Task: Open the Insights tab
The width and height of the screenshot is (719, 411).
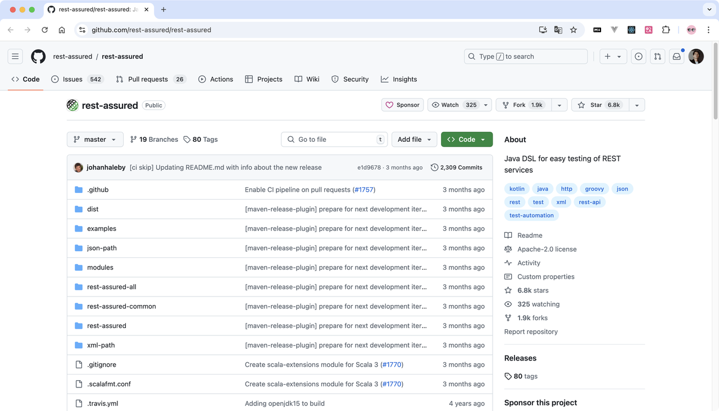Action: (399, 79)
